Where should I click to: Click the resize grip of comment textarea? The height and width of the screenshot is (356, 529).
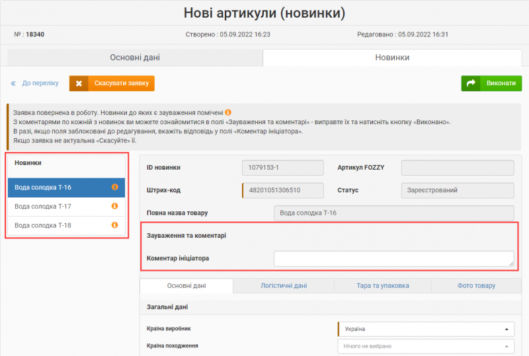511,264
